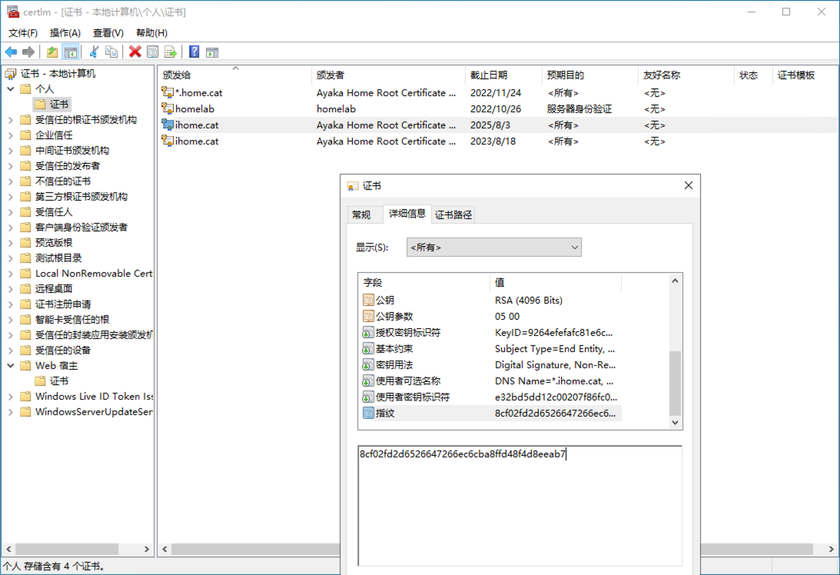Screen dimensions: 840x575
Task: Click the Up one level folder icon
Action: pyautogui.click(x=52, y=52)
